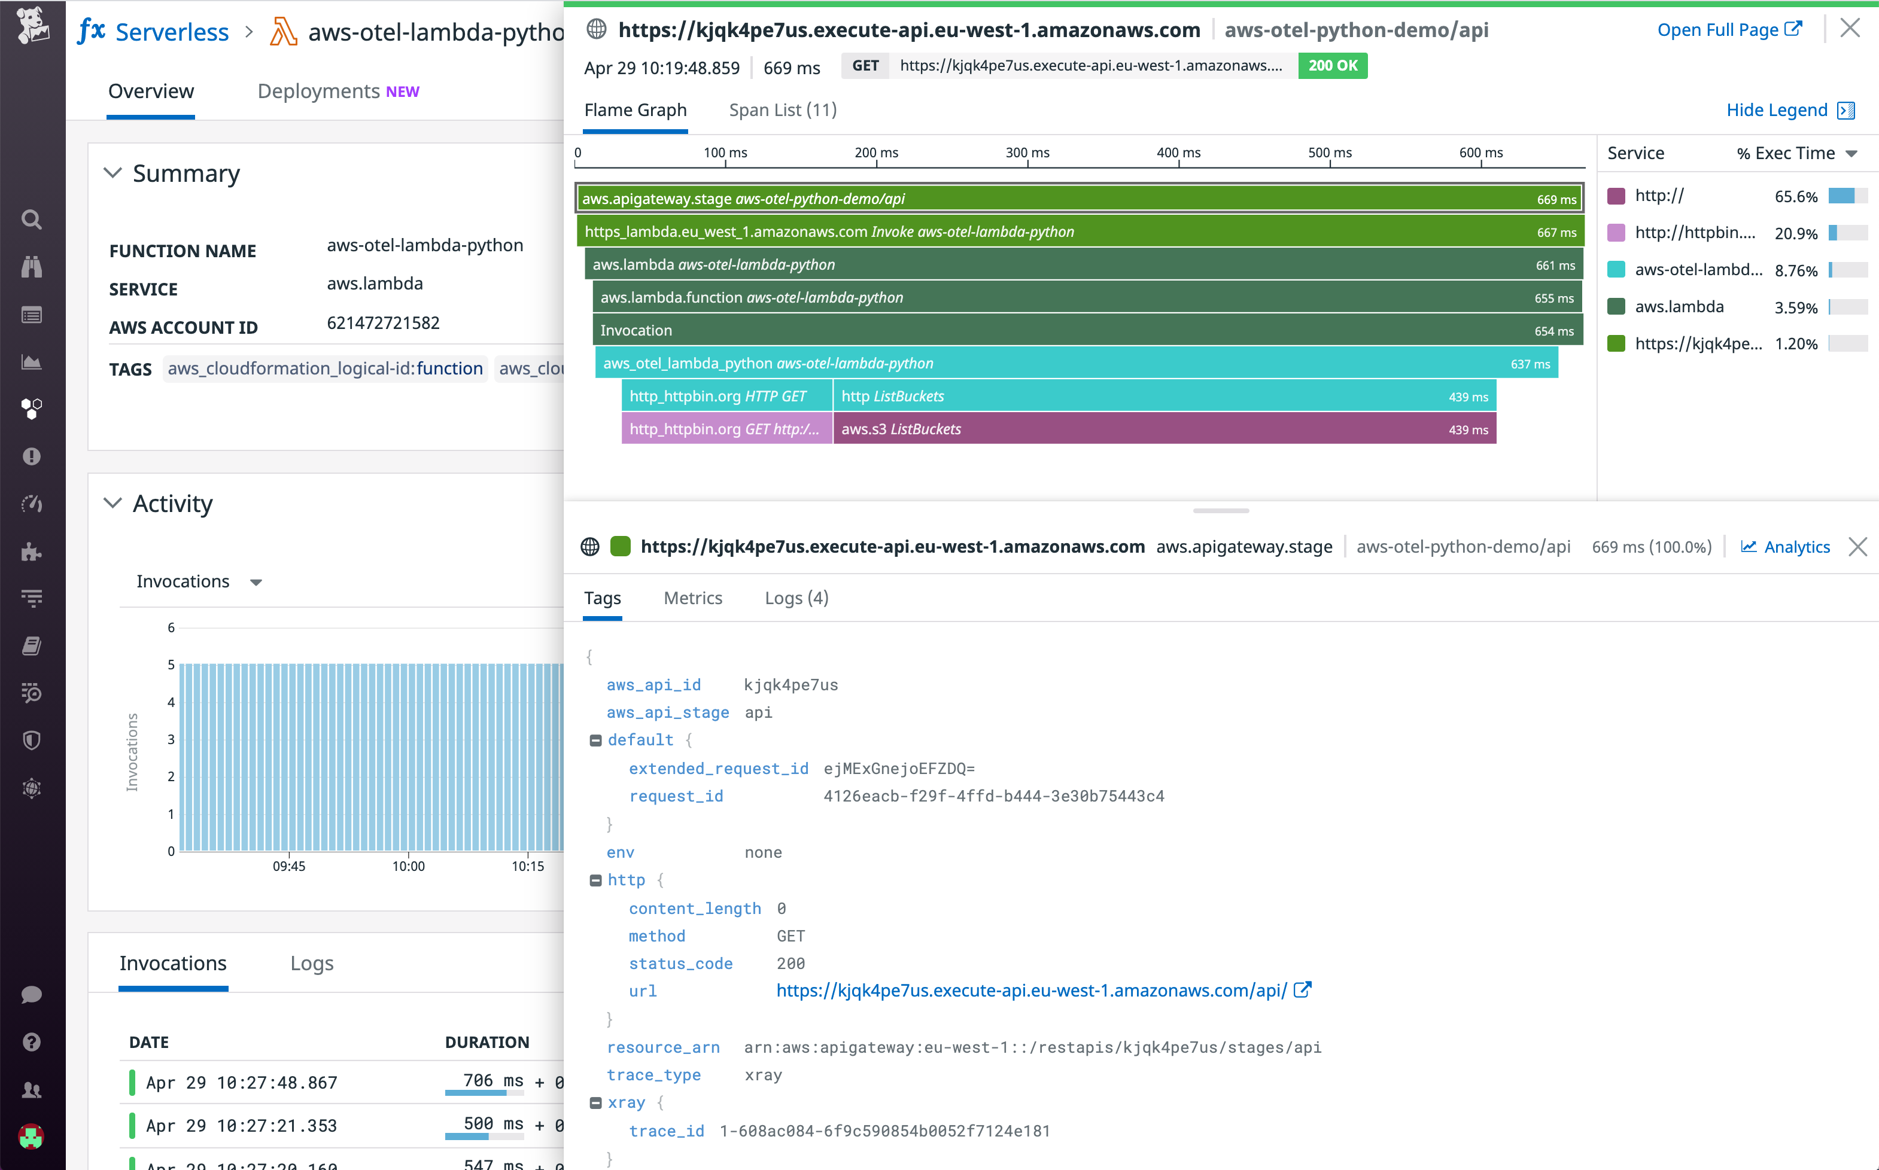The image size is (1879, 1170).
Task: Click the purple http:// legend swatch
Action: (x=1616, y=196)
